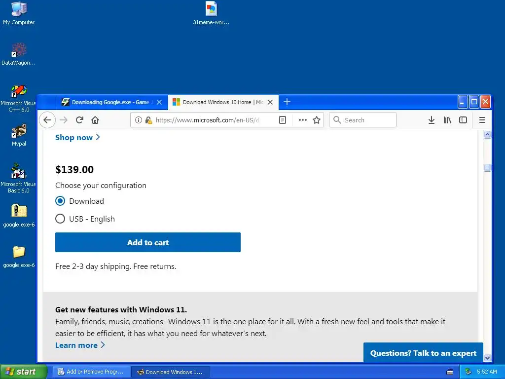The height and width of the screenshot is (379, 505).
Task: Click the forward navigation arrow
Action: 64,120
